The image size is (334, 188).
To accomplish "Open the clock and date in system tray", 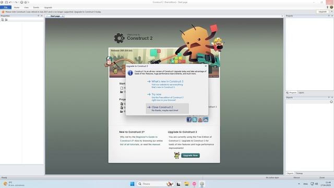I will (325, 184).
